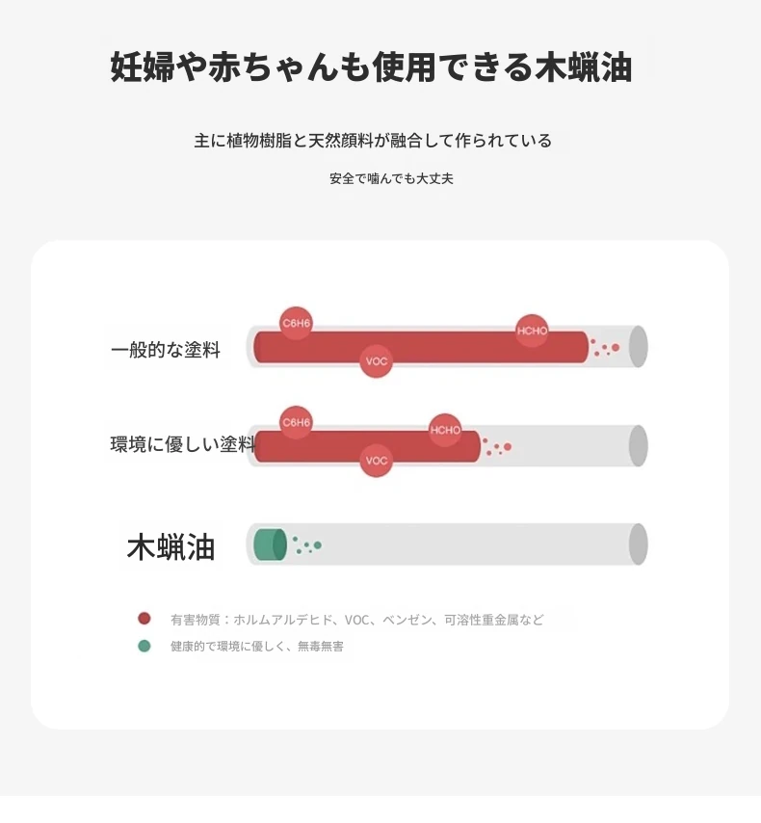Click the large 木蝋油 row label

171,547
